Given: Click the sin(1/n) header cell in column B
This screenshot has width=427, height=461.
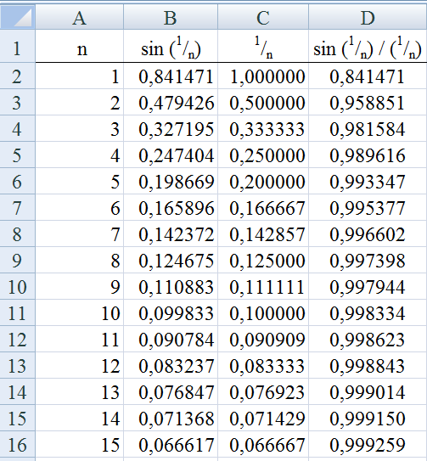Looking at the screenshot, I should (x=171, y=46).
